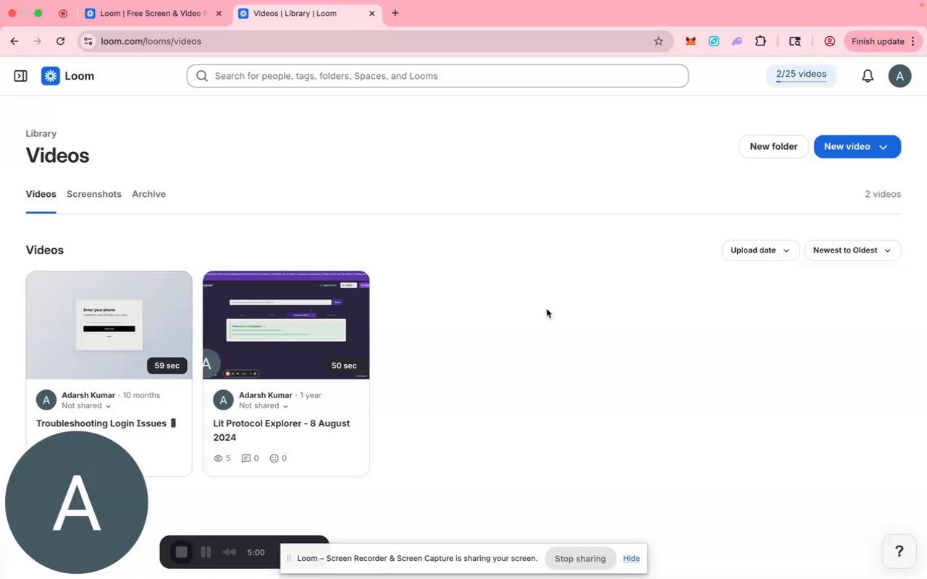
Task: Click the 2/25 videos usage indicator
Action: [x=801, y=75]
